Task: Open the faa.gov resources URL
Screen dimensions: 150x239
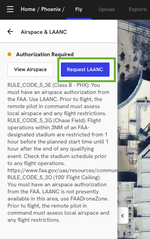Action: pyautogui.click(x=62, y=170)
